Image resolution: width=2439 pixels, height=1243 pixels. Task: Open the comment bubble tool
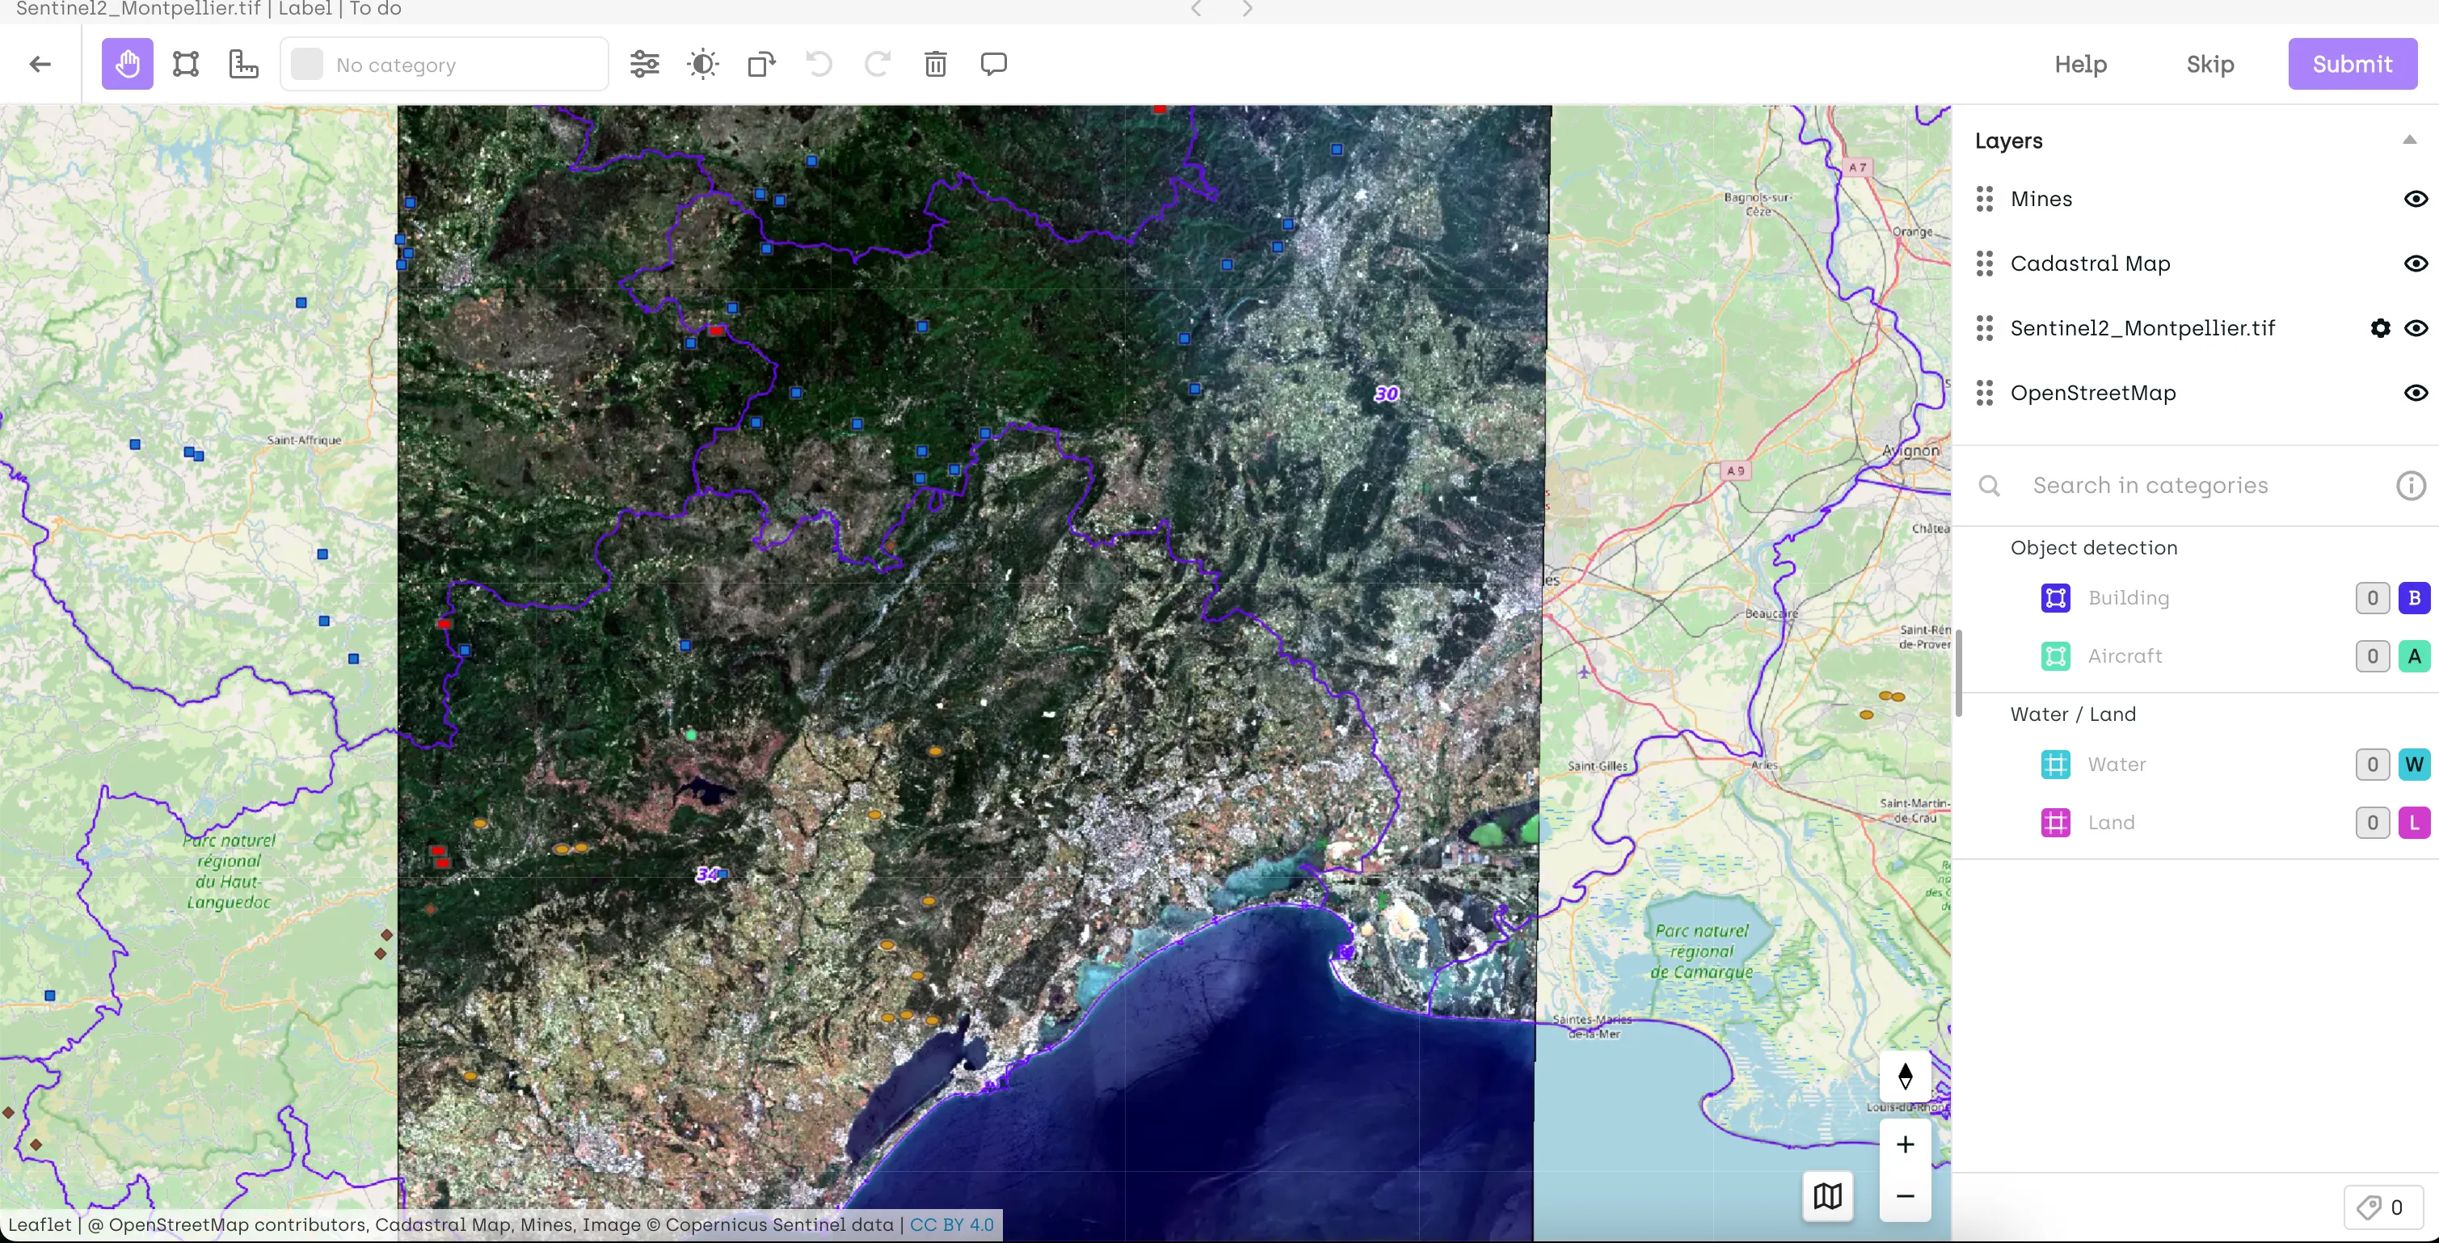(x=993, y=65)
